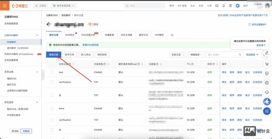Open the API floating icon

point(267,73)
